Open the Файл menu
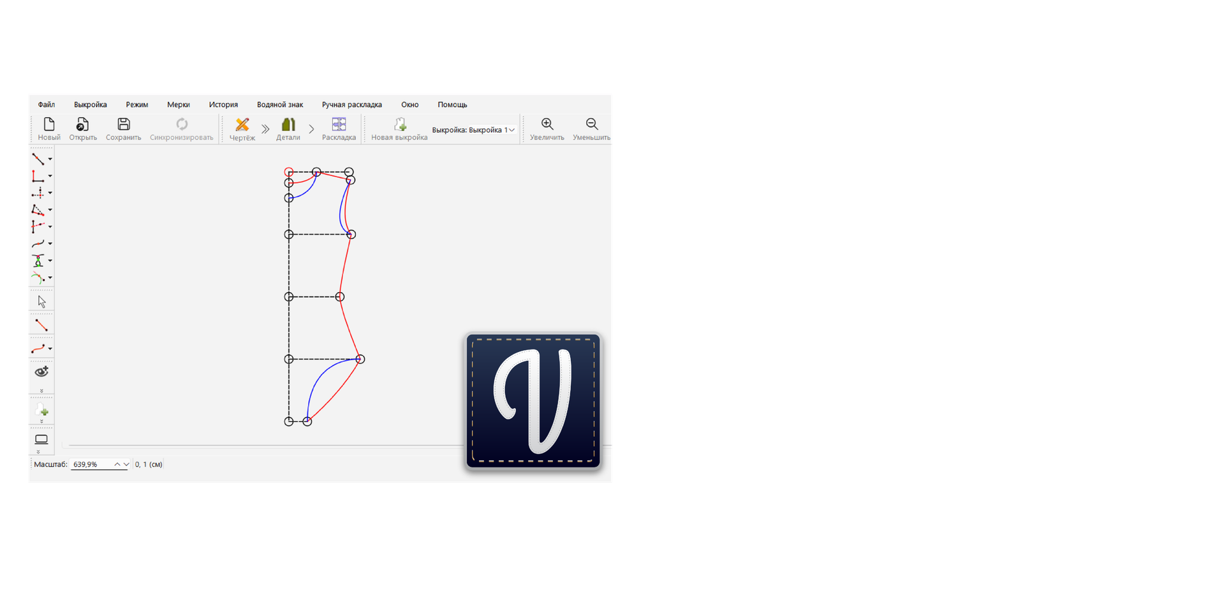This screenshot has height=607, width=1215. point(47,105)
